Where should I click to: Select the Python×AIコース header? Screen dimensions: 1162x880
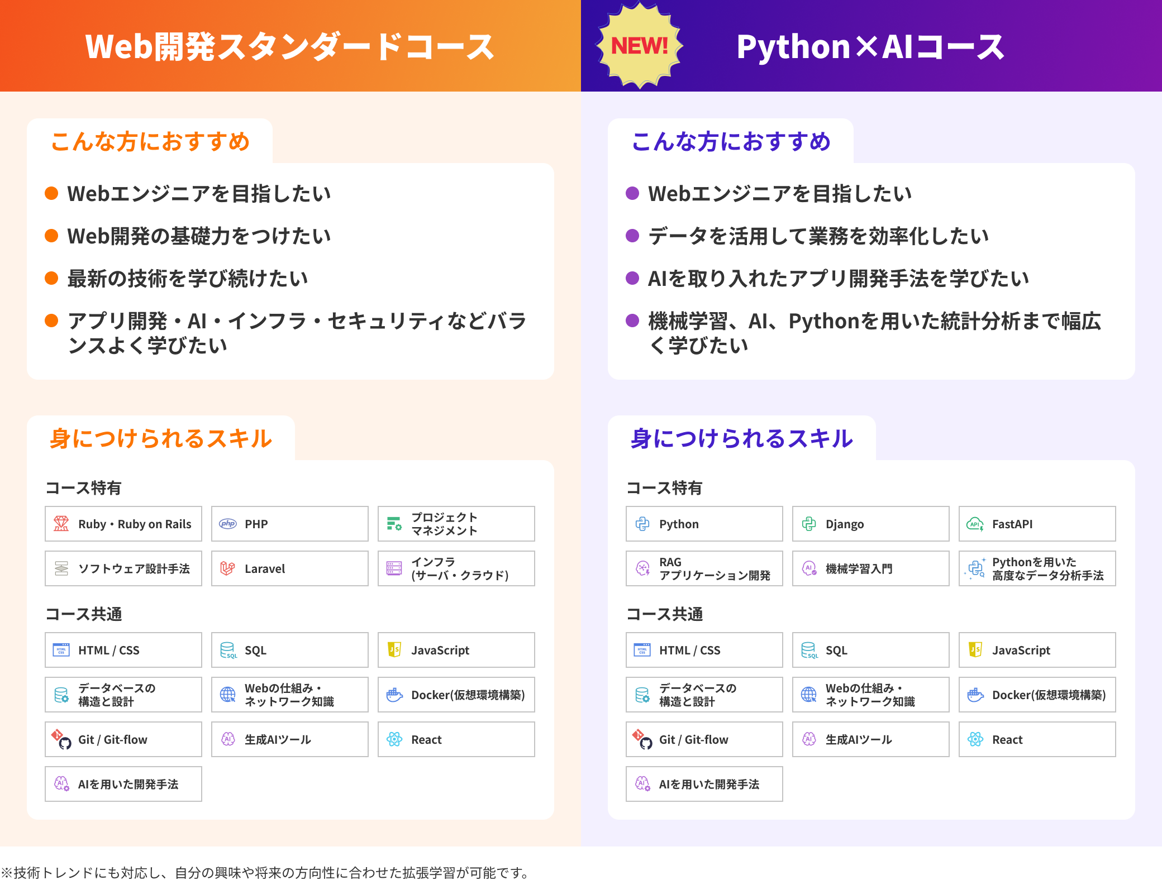870,46
